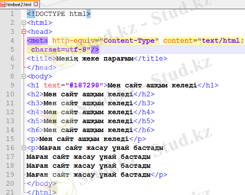Click the h3 heading text on line 11

(88, 103)
